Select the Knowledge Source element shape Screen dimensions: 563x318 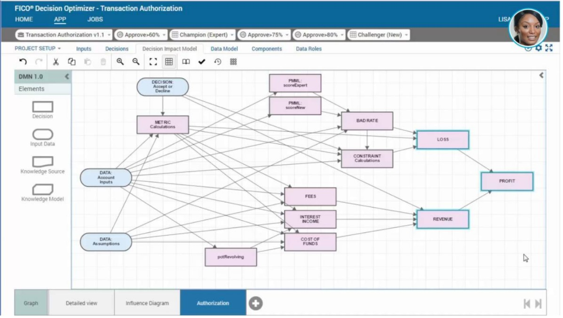click(43, 161)
